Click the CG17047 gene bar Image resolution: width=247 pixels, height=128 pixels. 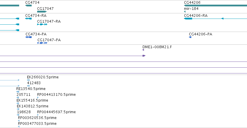pyautogui.click(x=42, y=12)
